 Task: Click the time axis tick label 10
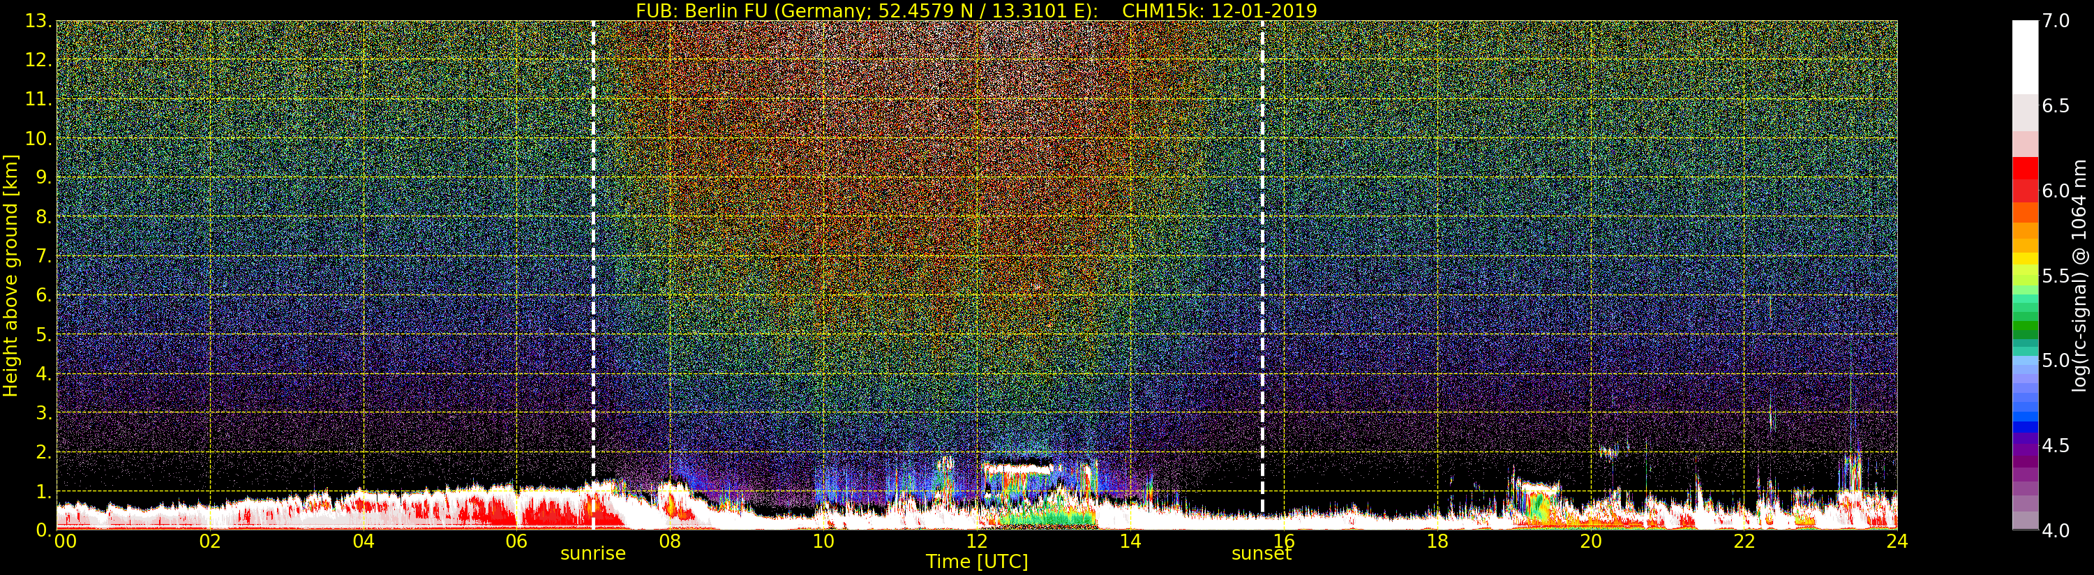click(x=823, y=541)
